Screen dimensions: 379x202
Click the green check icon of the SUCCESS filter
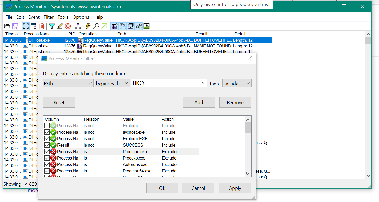coord(54,145)
